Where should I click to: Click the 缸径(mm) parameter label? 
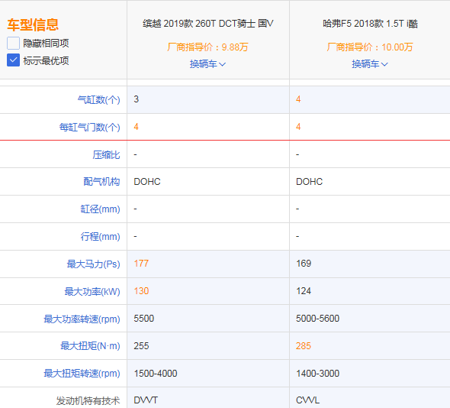pyautogui.click(x=100, y=209)
